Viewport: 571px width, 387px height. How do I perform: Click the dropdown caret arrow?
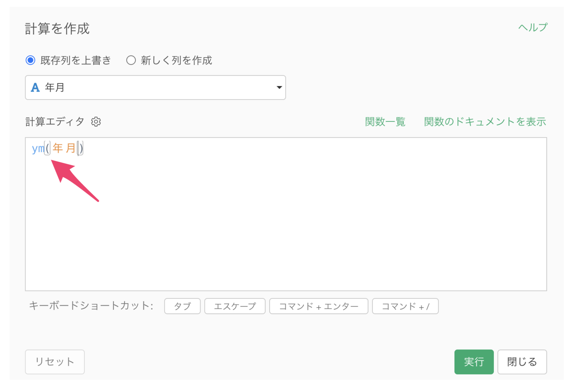(279, 88)
